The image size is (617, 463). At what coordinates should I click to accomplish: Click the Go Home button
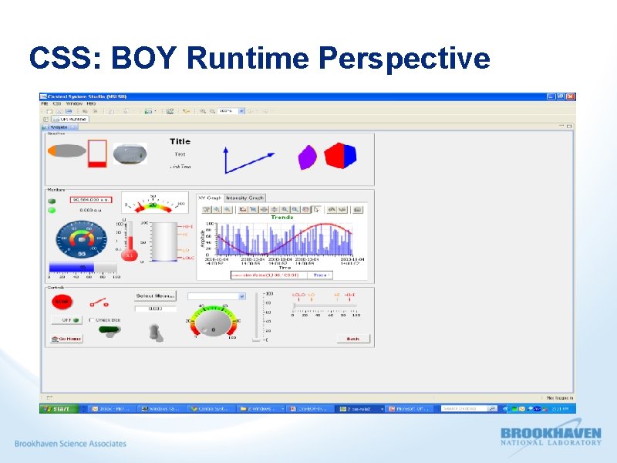(x=66, y=339)
